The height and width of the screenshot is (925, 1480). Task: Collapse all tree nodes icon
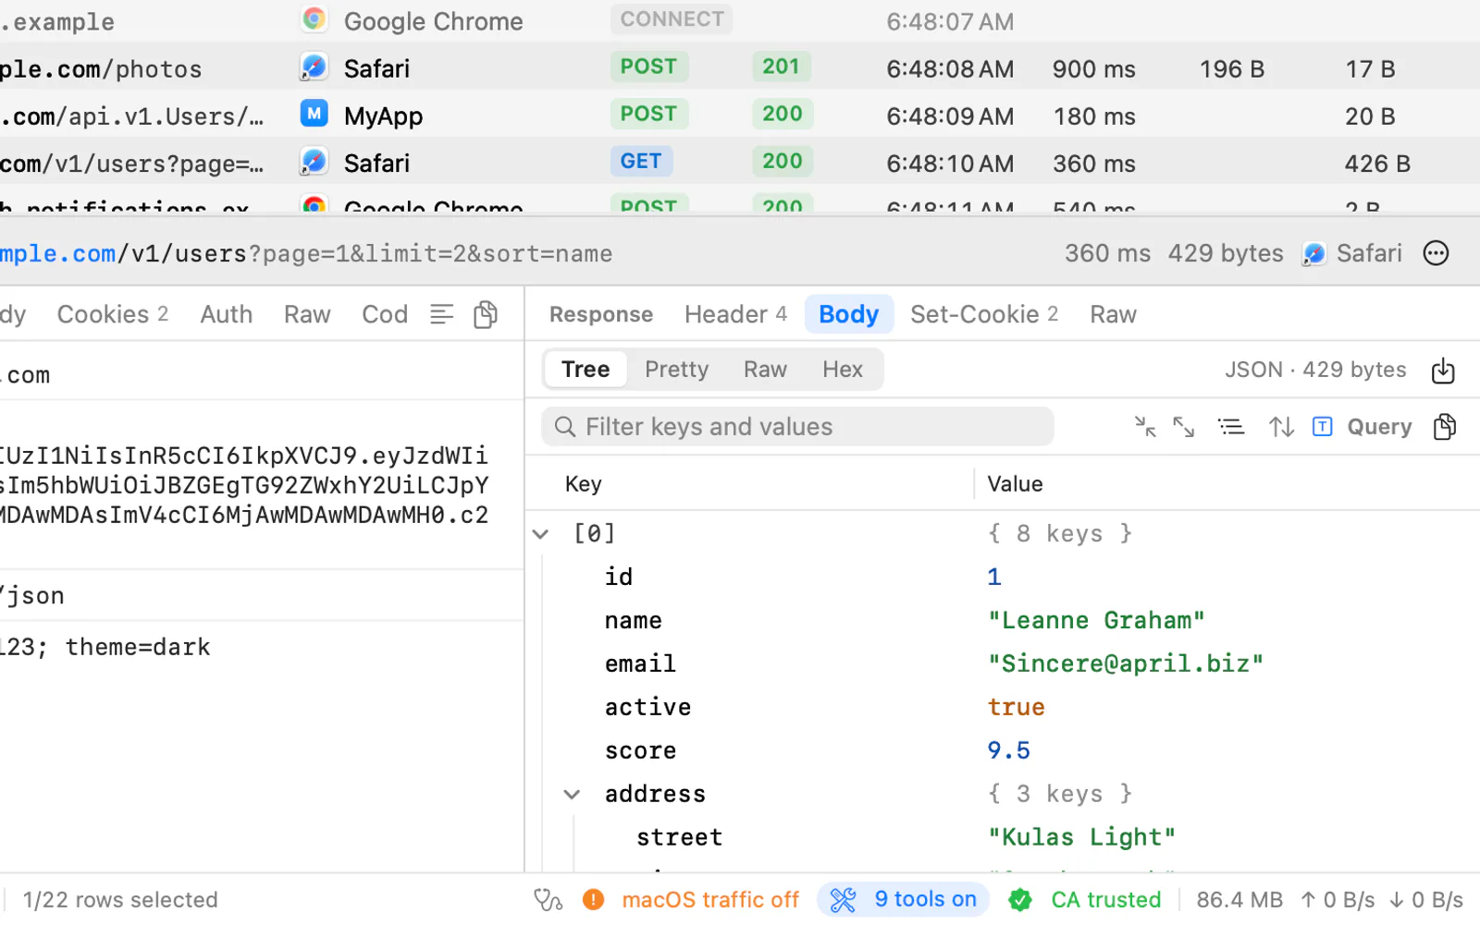(1145, 427)
